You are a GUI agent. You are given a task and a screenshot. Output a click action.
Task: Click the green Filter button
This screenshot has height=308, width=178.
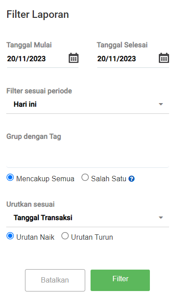(120, 280)
